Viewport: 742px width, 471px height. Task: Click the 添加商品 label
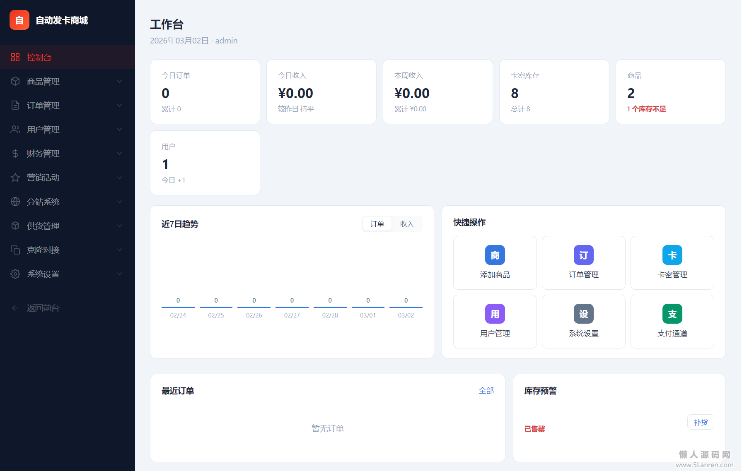[x=495, y=275]
